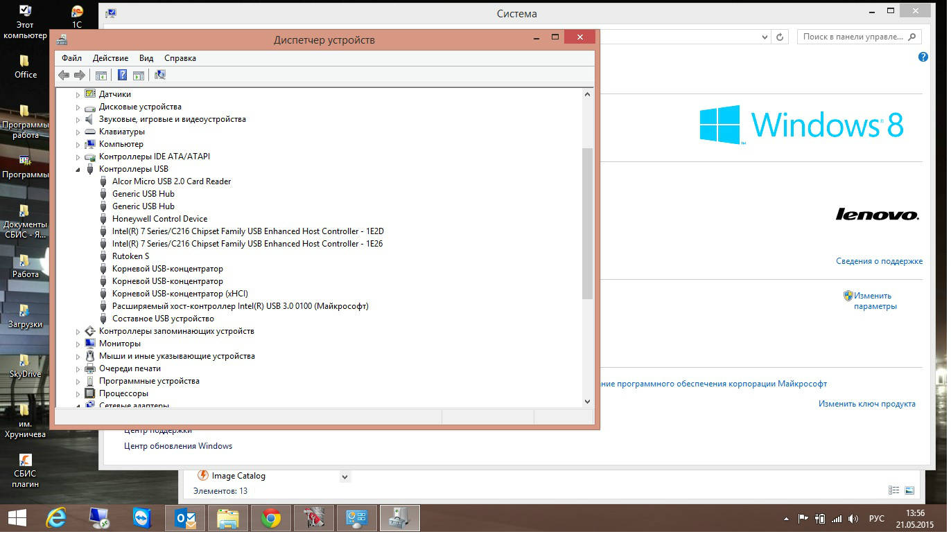Open the Вид menu
Screen dimensions: 951x543
(146, 58)
